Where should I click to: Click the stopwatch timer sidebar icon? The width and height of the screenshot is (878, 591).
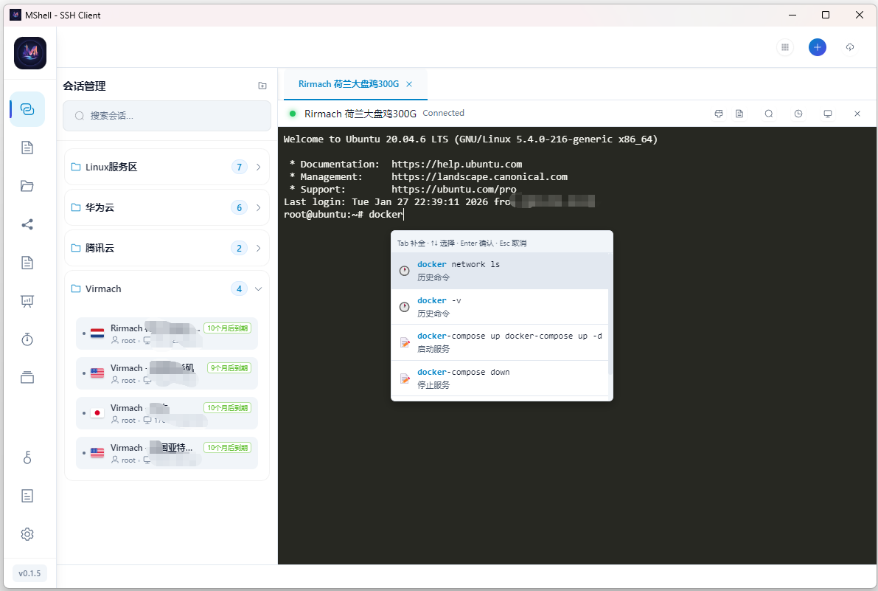point(27,339)
